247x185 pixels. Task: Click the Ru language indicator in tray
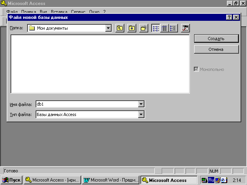coord(211,180)
